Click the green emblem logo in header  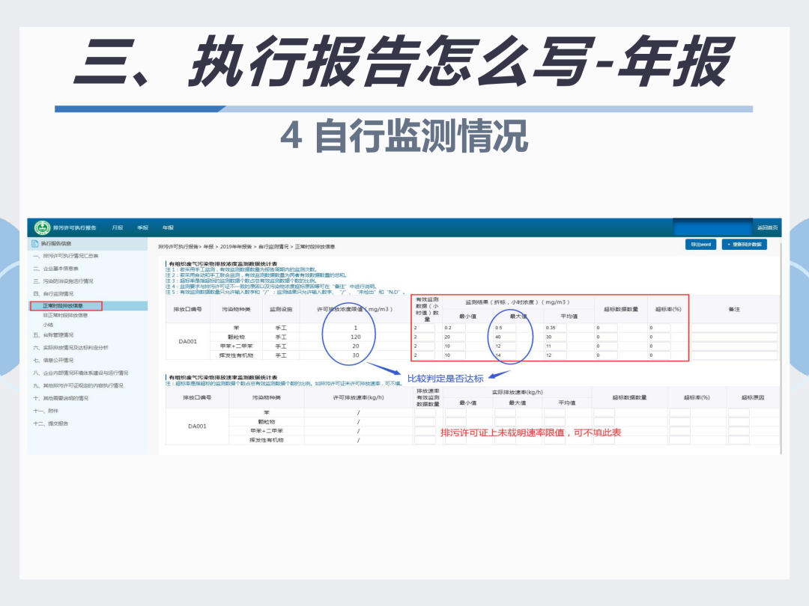pos(42,227)
